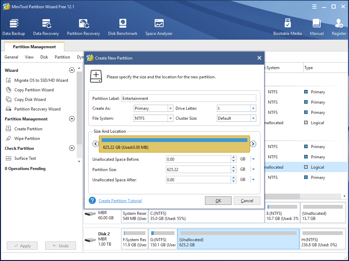Open the General menu

click(x=11, y=57)
